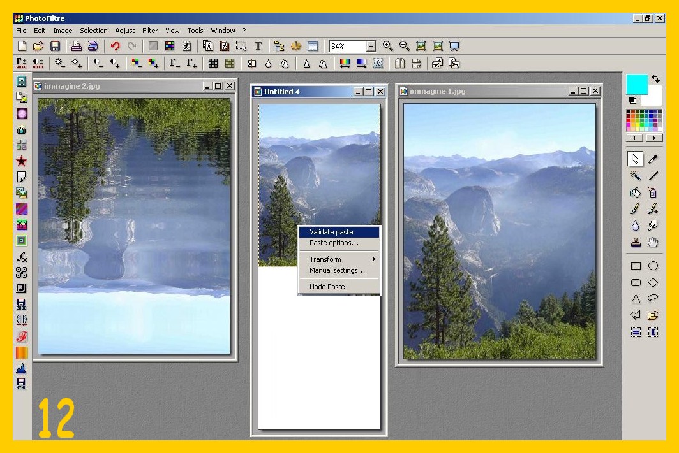This screenshot has width=679, height=453.
Task: Choose the Ellipse selection shape
Action: tap(653, 266)
